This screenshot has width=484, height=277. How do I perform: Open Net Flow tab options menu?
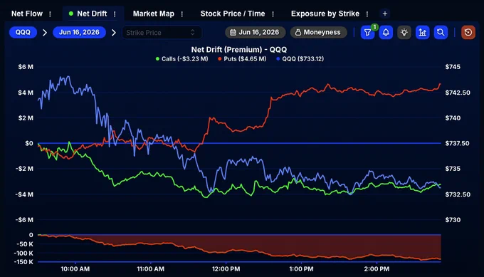(x=50, y=14)
